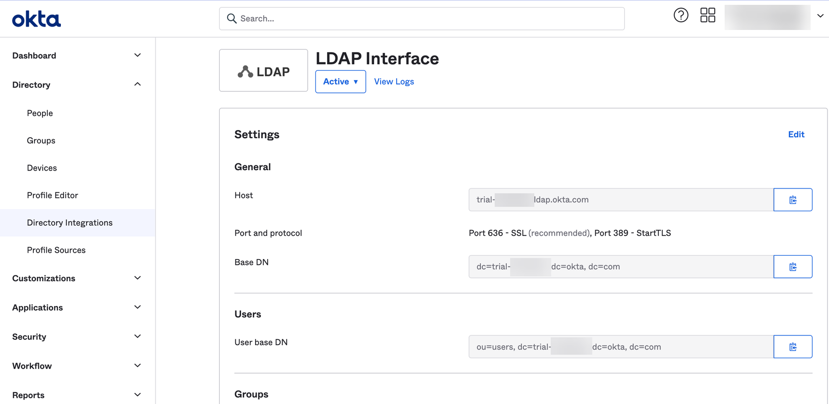Open the apps grid icon
This screenshot has height=404, width=829.
708,15
